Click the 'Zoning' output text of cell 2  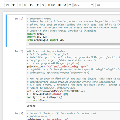pyautogui.click(x=31, y=106)
